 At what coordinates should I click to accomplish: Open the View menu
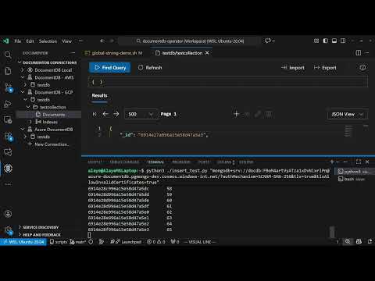point(66,41)
